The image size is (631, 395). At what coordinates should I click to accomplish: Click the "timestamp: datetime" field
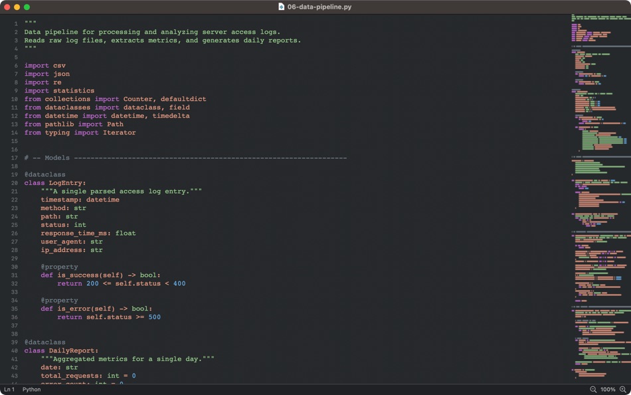pyautogui.click(x=80, y=199)
